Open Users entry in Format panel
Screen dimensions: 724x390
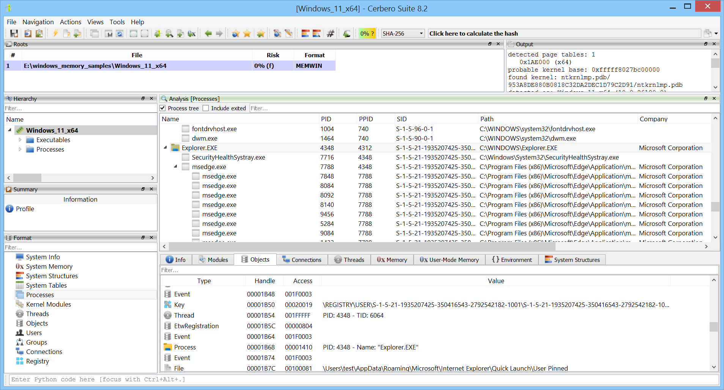(x=34, y=333)
